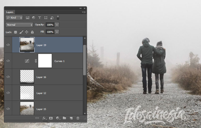Expand the Opacity slider dropdown arrow
201x128 pixels.
[57, 25]
